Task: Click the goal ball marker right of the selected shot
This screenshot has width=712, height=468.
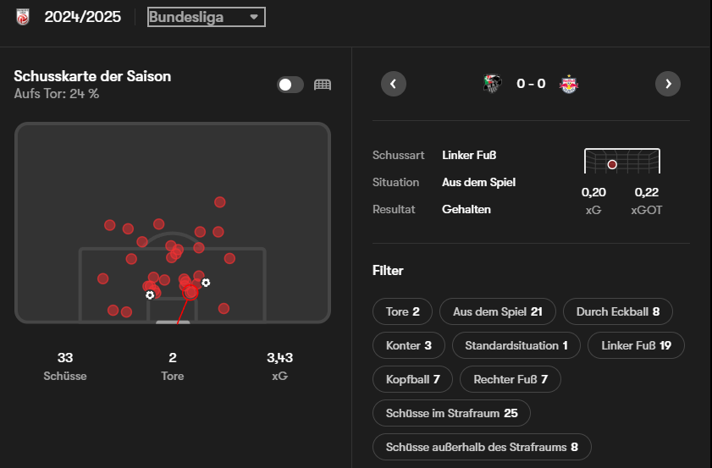Action: (x=206, y=283)
